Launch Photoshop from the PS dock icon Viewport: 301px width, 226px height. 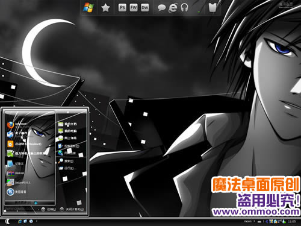click(122, 8)
